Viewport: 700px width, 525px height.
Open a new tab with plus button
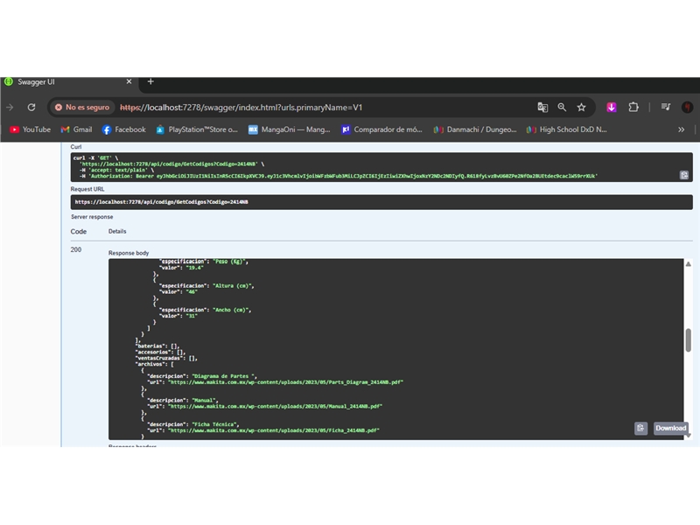tap(150, 81)
